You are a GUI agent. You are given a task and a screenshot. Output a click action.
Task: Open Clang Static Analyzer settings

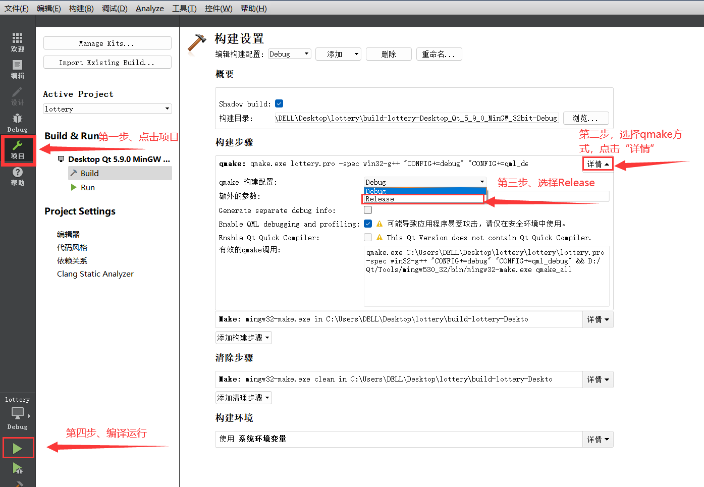pos(95,274)
